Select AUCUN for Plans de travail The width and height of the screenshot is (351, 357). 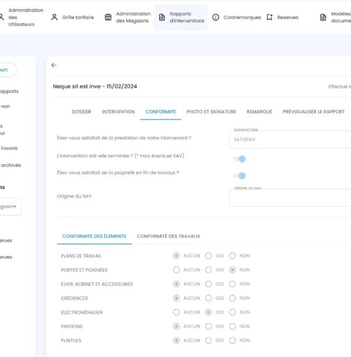click(177, 256)
